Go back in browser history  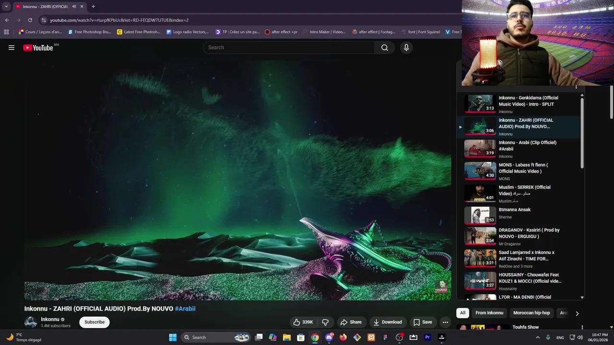[x=7, y=20]
